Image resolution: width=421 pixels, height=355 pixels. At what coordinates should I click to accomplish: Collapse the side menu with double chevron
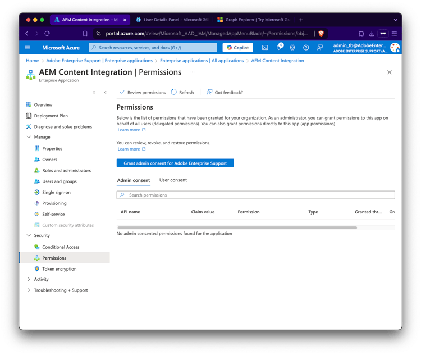click(x=106, y=92)
